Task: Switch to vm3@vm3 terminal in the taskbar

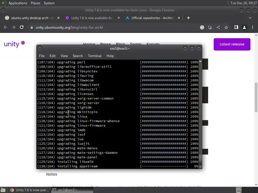Action: (72, 190)
